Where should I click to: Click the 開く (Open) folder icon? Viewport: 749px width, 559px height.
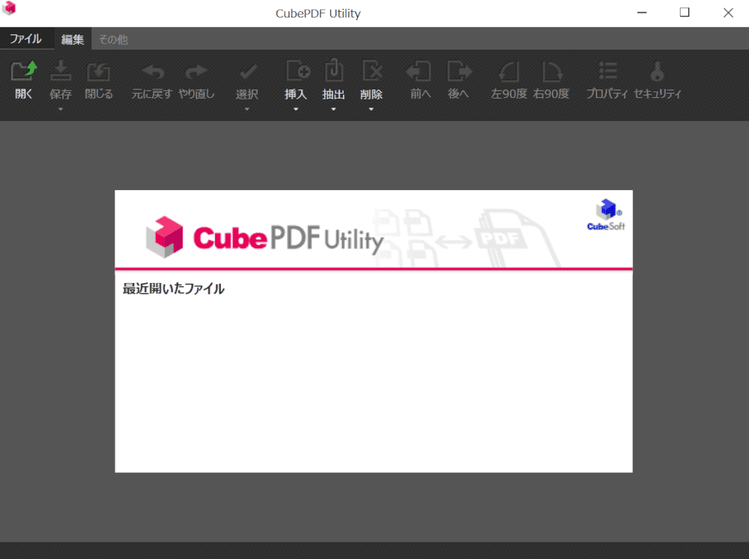click(x=24, y=71)
